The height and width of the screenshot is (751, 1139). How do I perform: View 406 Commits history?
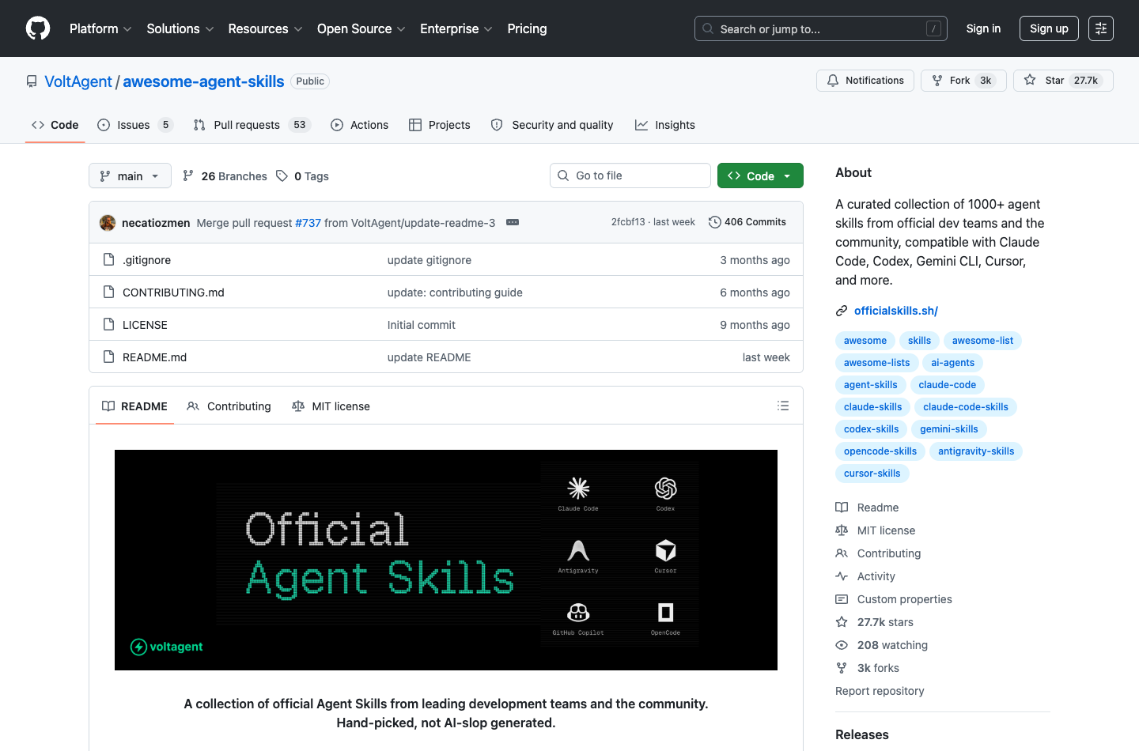[x=747, y=222]
